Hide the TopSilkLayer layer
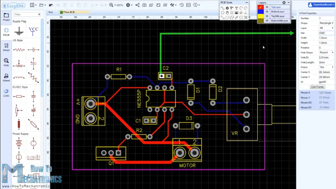This screenshot has width=336, height=189. (x=267, y=16)
